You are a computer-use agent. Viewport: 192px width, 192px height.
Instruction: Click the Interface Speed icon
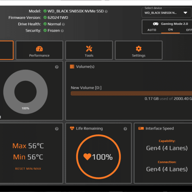[141, 128]
